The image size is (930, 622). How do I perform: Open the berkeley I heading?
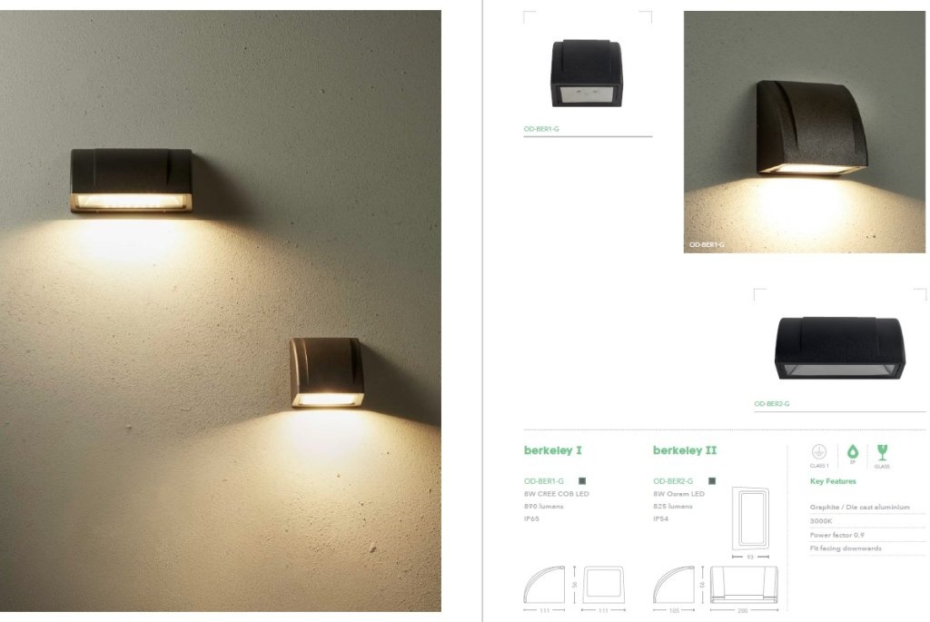552,450
